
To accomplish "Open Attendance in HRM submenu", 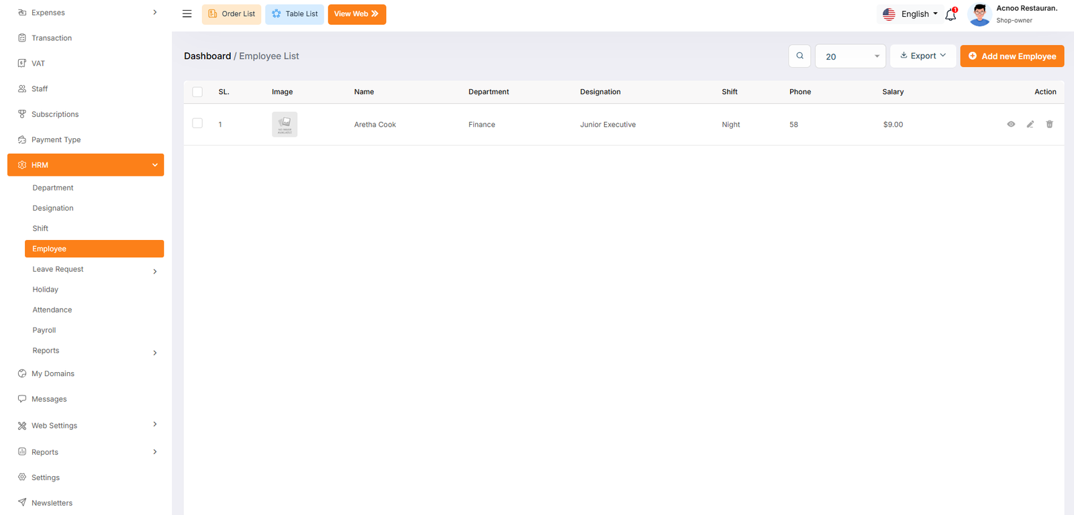I will 52,310.
